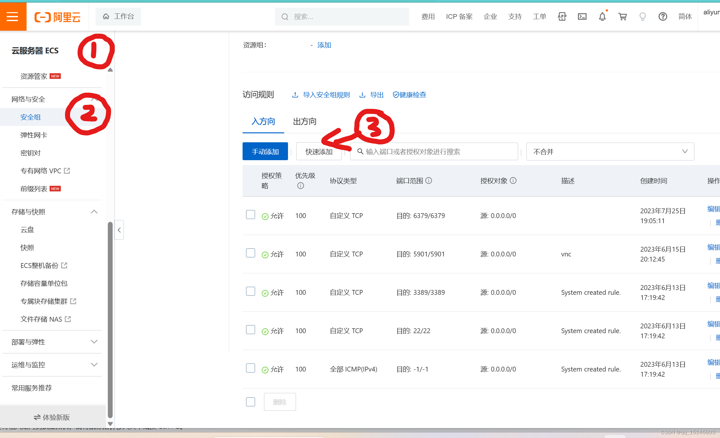The height and width of the screenshot is (438, 720).
Task: Check the rule for port 6379
Action: click(251, 215)
